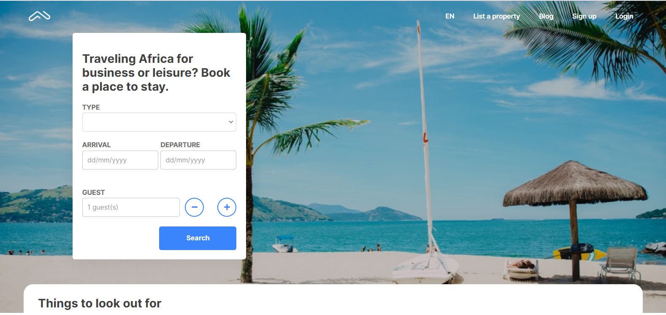This screenshot has width=666, height=315.
Task: Focus the Arrival date field
Action: pyautogui.click(x=120, y=160)
